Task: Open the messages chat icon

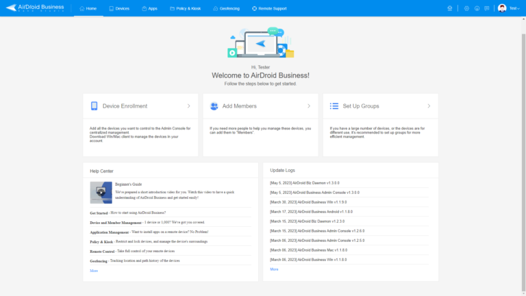Action: [x=487, y=8]
